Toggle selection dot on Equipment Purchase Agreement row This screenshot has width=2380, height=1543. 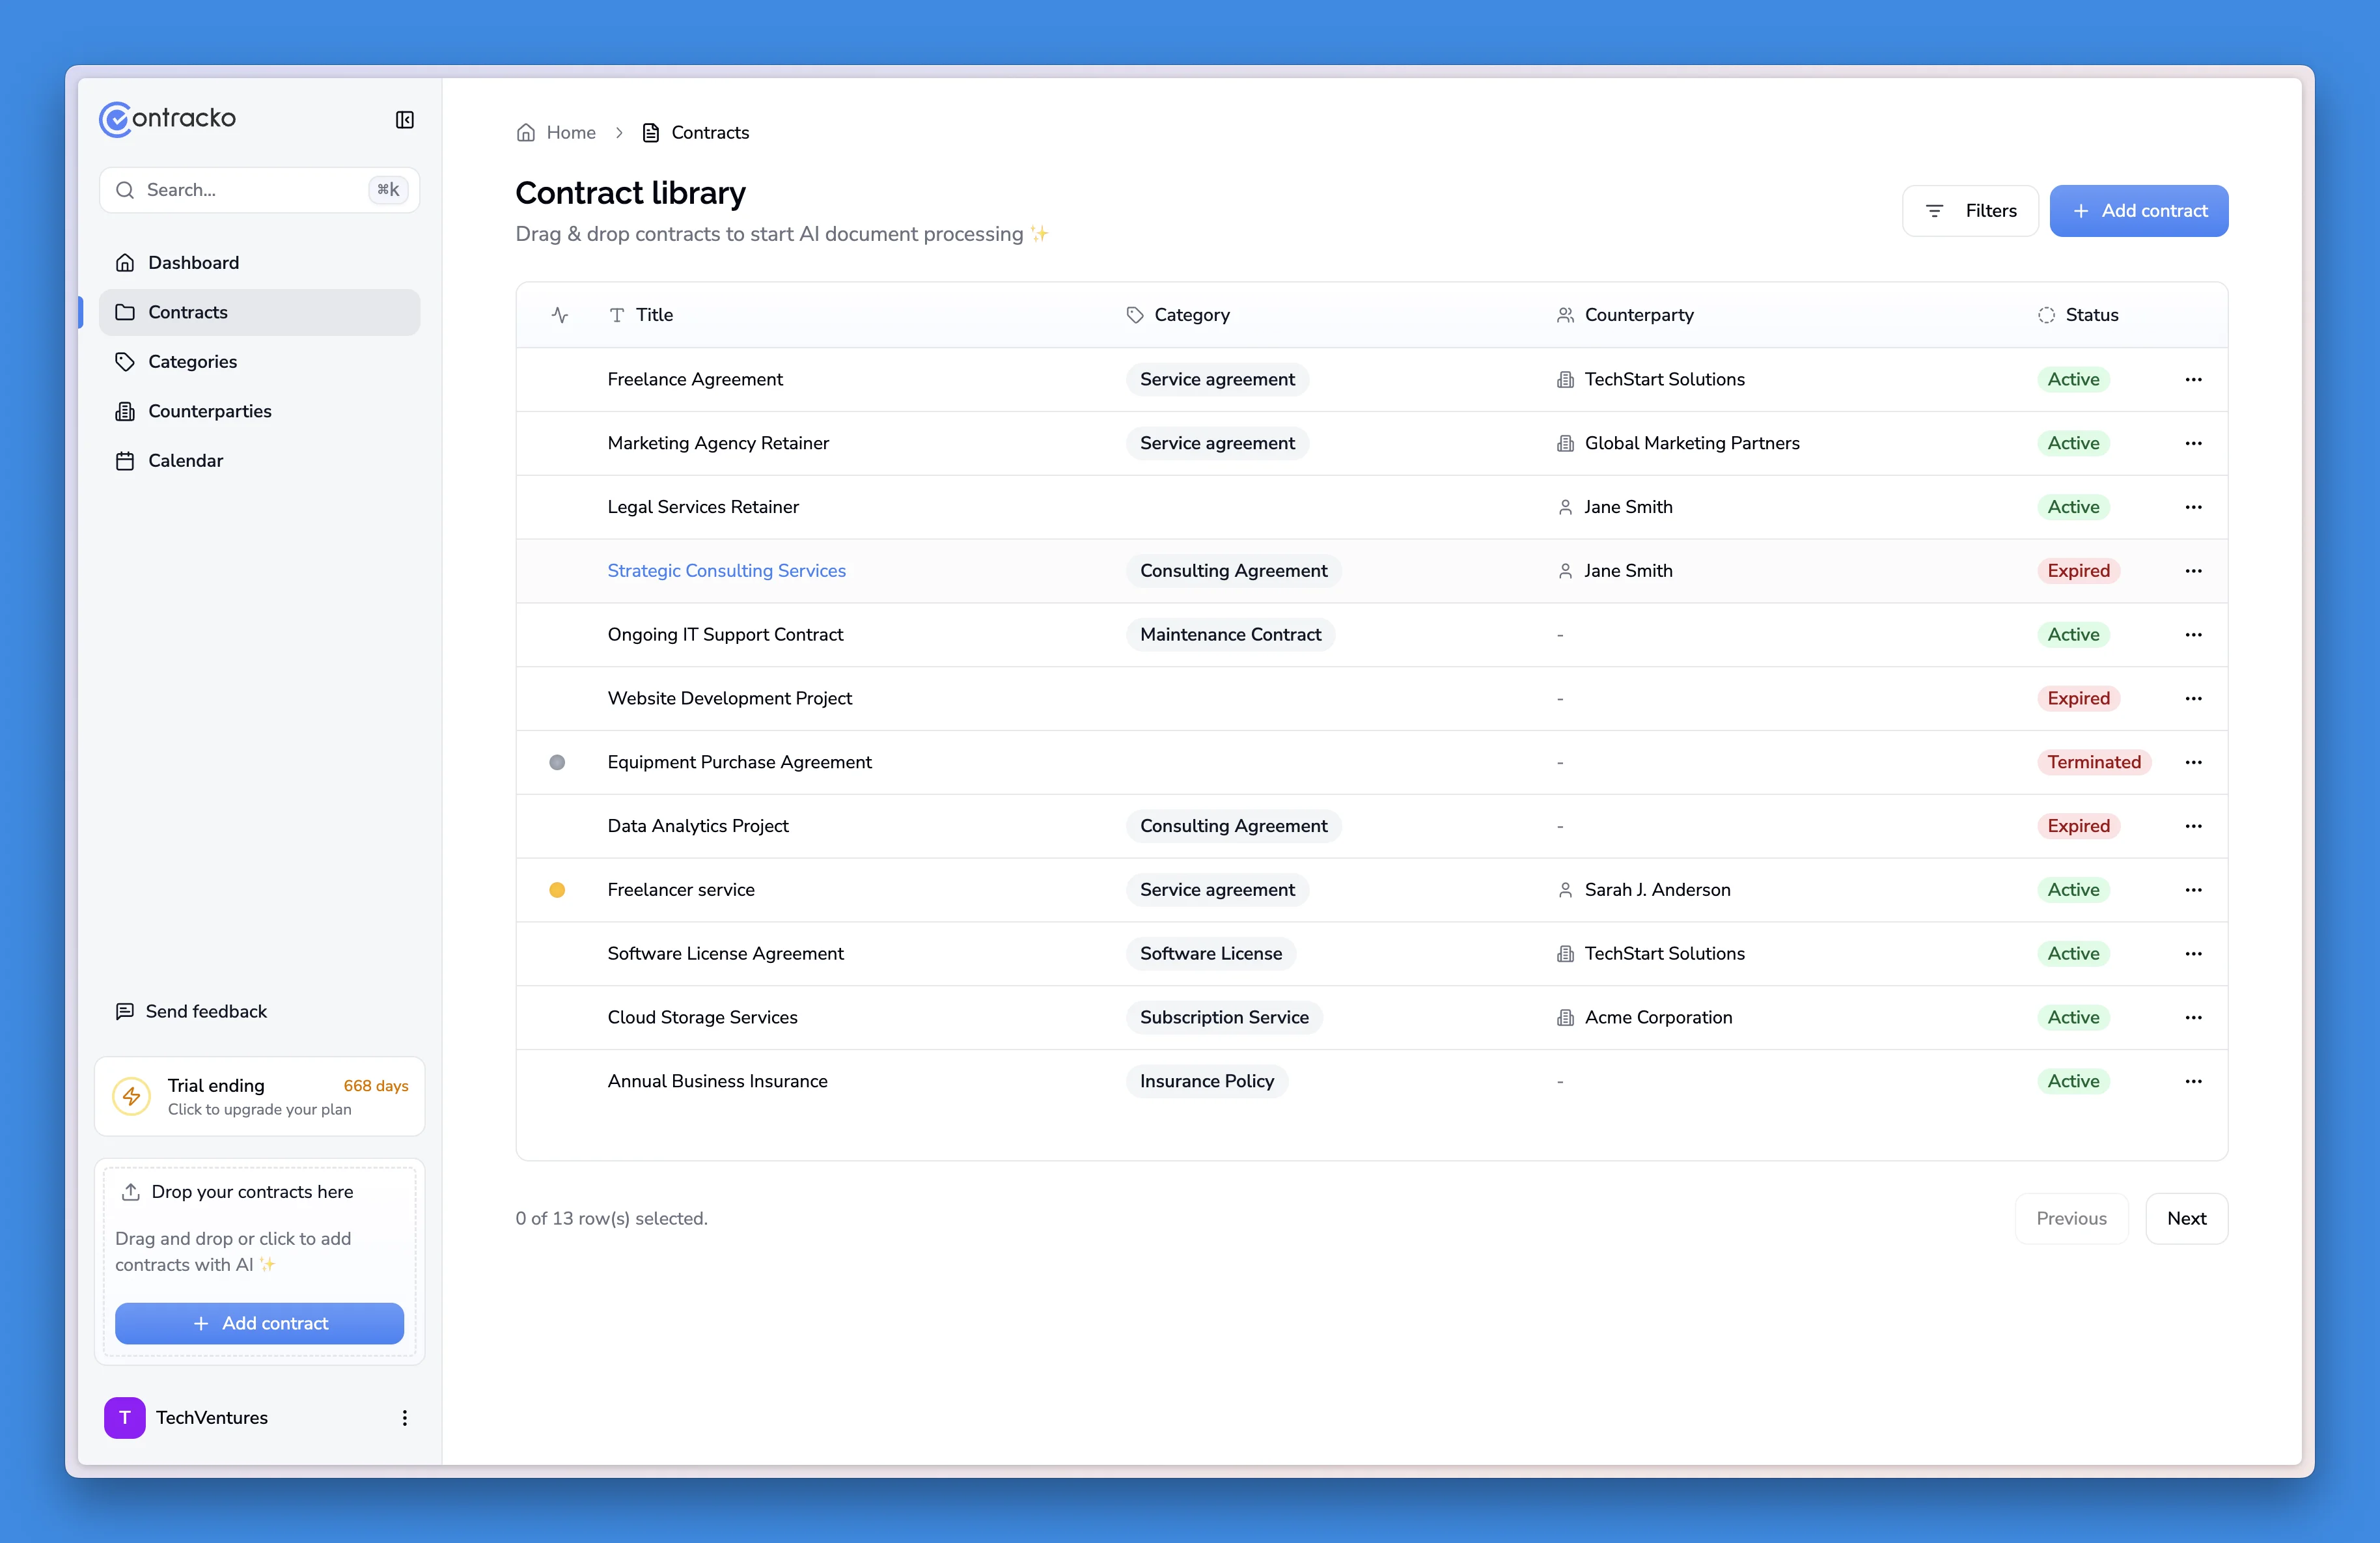(x=557, y=762)
